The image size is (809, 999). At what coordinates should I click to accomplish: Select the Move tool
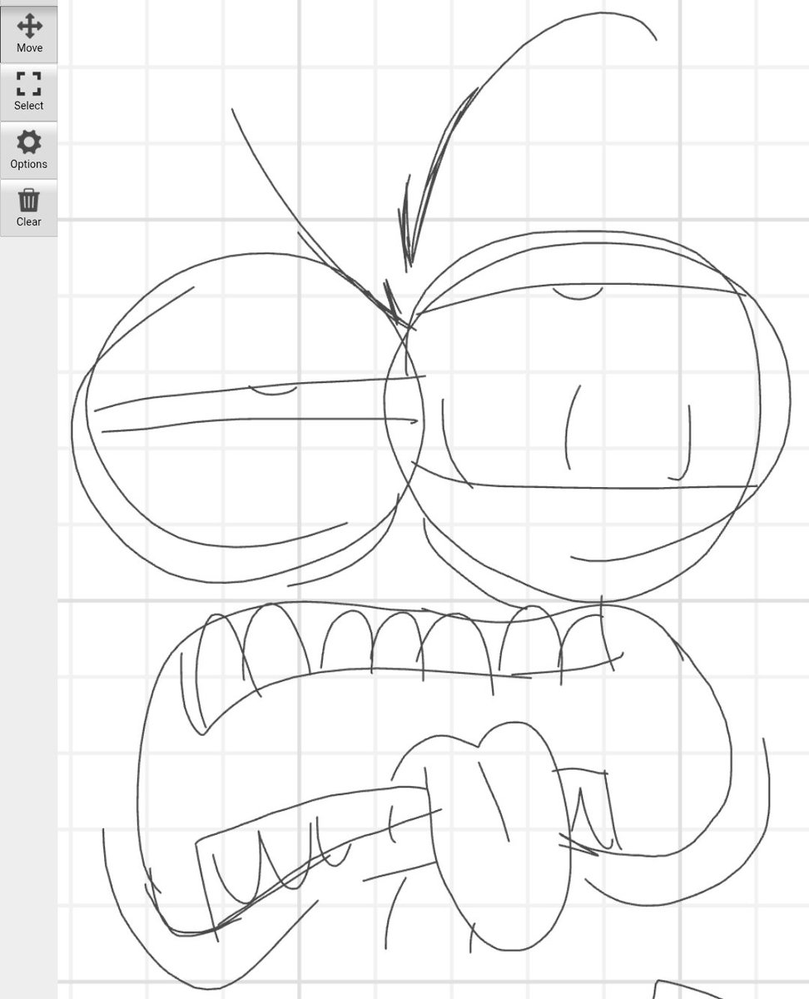(x=29, y=34)
